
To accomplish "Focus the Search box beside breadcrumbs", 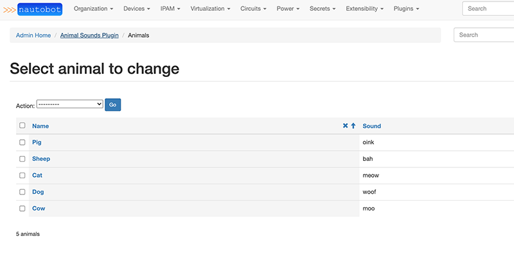I will coord(484,35).
